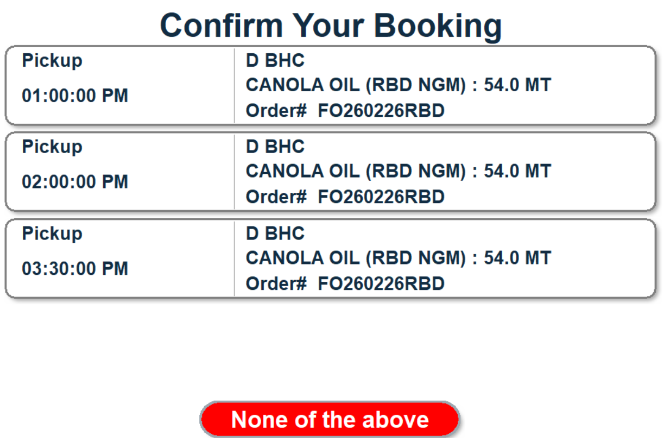Click the Confirm Your Booking heading
The image size is (664, 442).
click(x=331, y=25)
